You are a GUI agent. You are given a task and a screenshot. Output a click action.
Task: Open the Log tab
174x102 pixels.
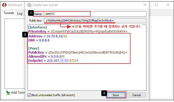[20, 13]
